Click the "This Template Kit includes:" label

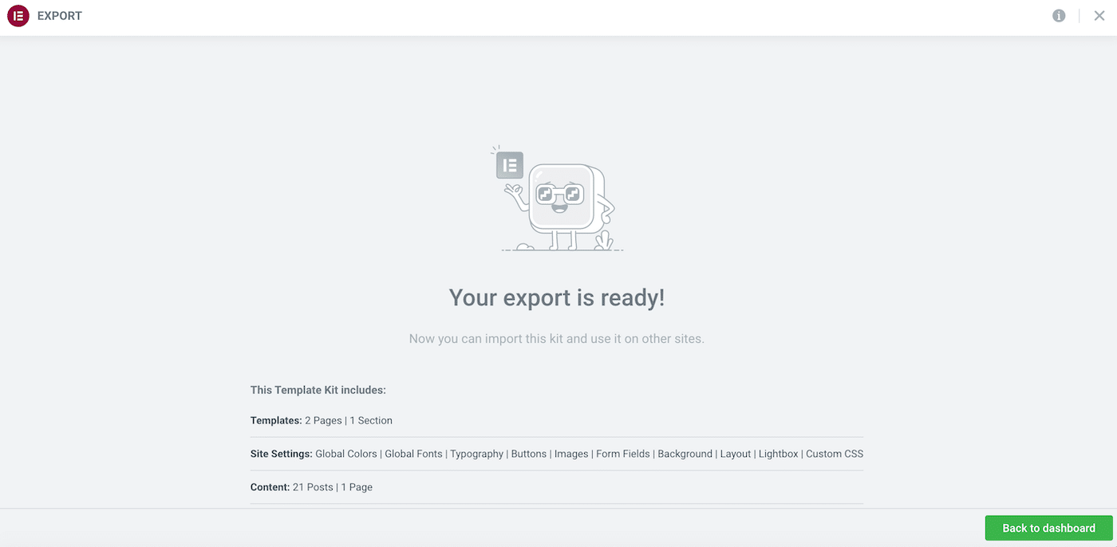click(x=318, y=390)
